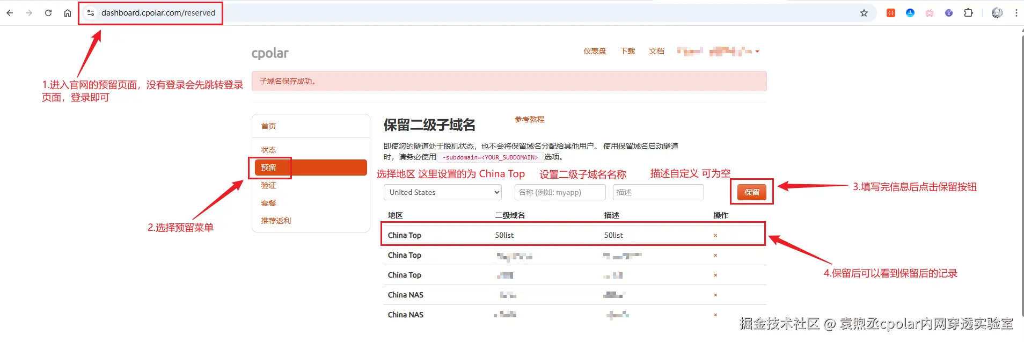Click the 名称 subdomain name input field

pyautogui.click(x=560, y=192)
